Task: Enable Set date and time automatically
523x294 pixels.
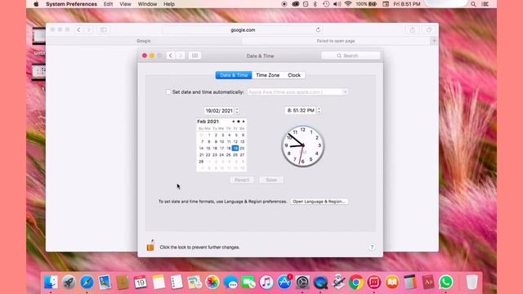Action: pos(168,92)
